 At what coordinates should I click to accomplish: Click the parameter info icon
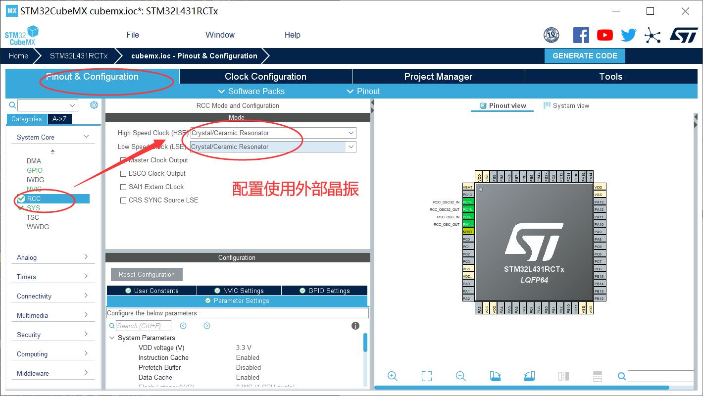(x=355, y=326)
